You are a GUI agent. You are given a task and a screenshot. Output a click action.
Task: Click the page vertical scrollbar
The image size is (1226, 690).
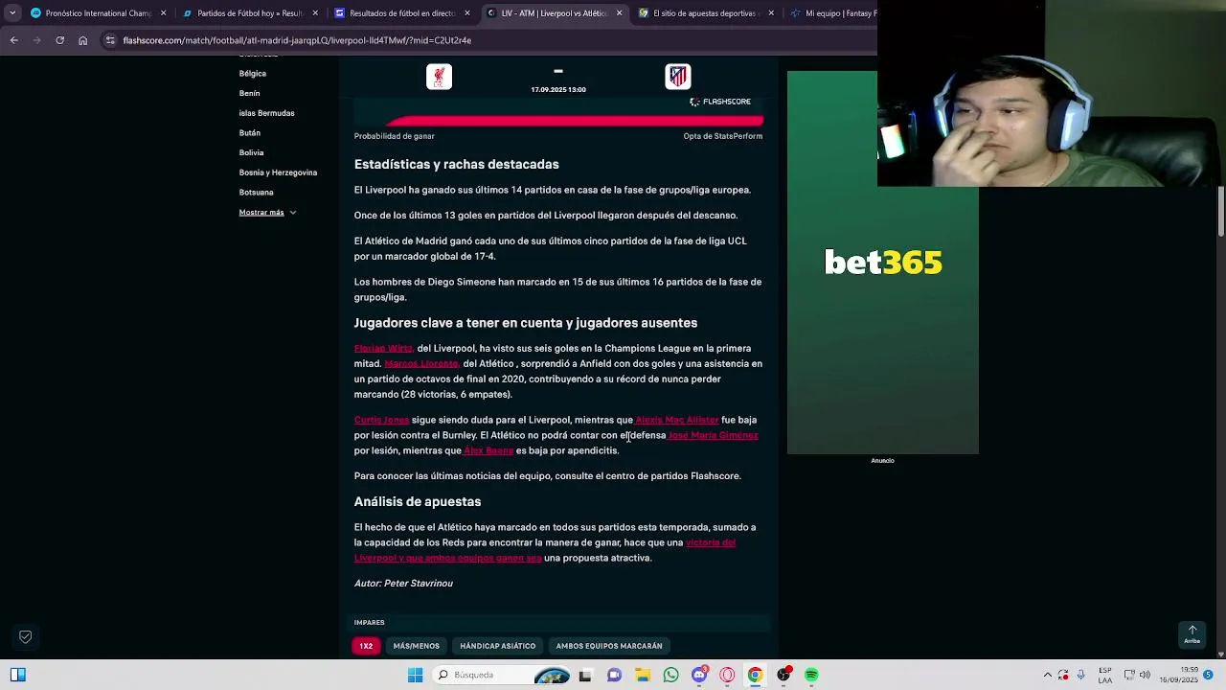tap(1220, 211)
